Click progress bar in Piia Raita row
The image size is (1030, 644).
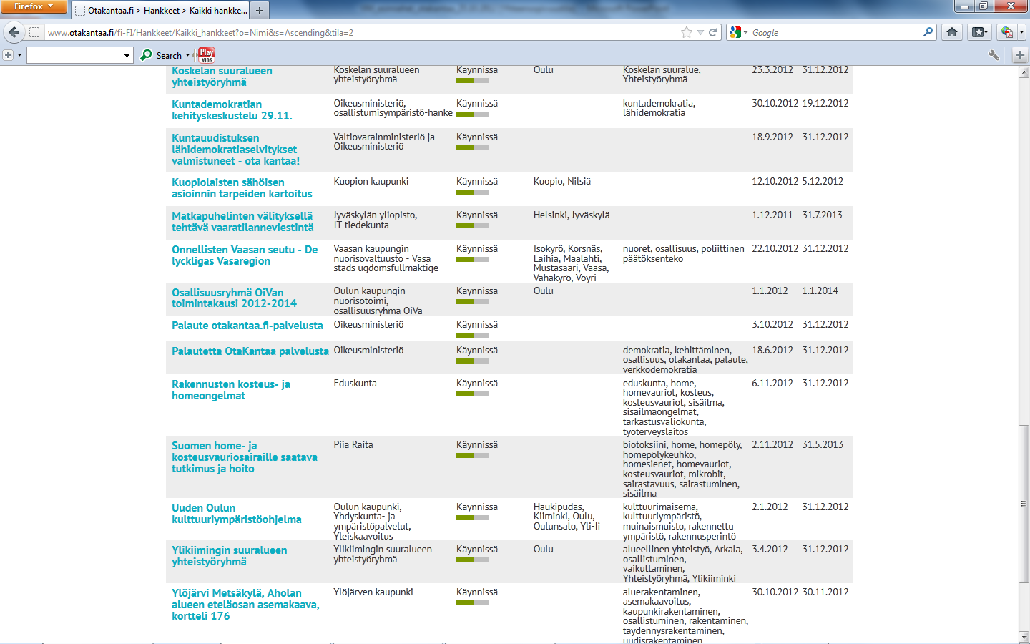point(473,456)
